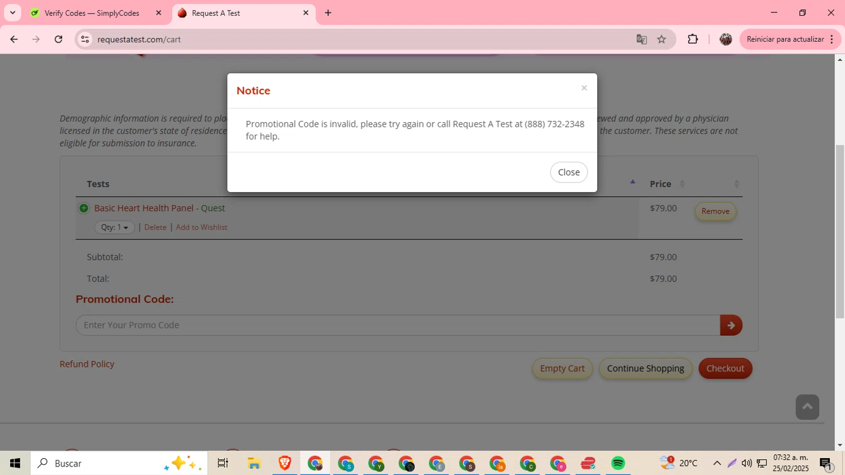Viewport: 845px width, 475px height.
Task: Open the extensions puzzle icon
Action: tap(693, 39)
